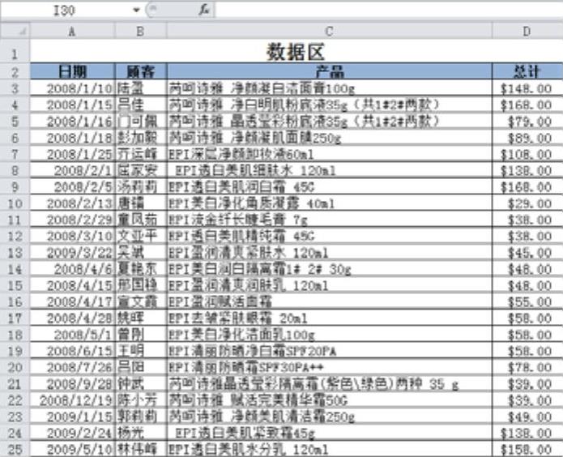Click the title cell 数据区
563x457 pixels.
(296, 52)
